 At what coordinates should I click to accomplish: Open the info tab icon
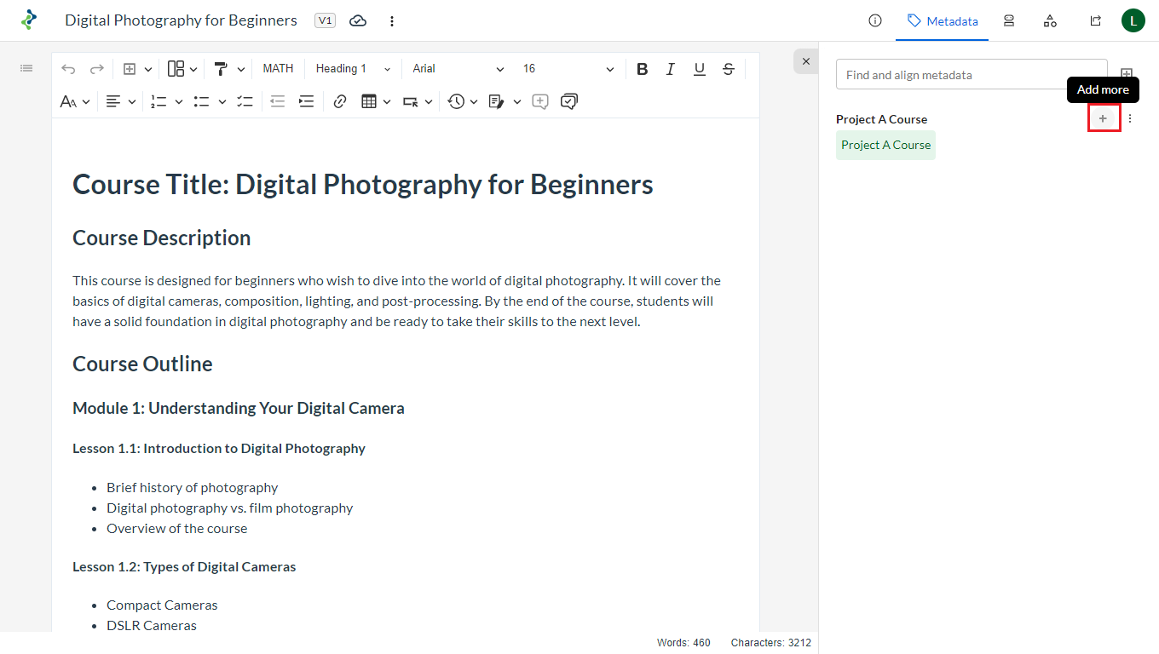tap(874, 20)
